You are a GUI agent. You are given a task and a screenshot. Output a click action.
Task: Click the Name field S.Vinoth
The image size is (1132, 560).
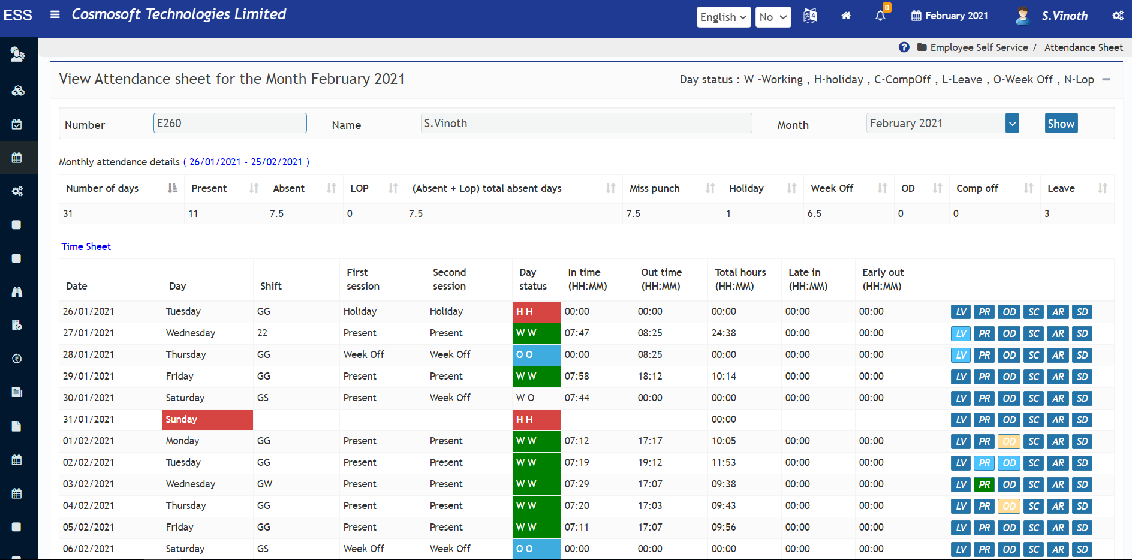pos(586,123)
